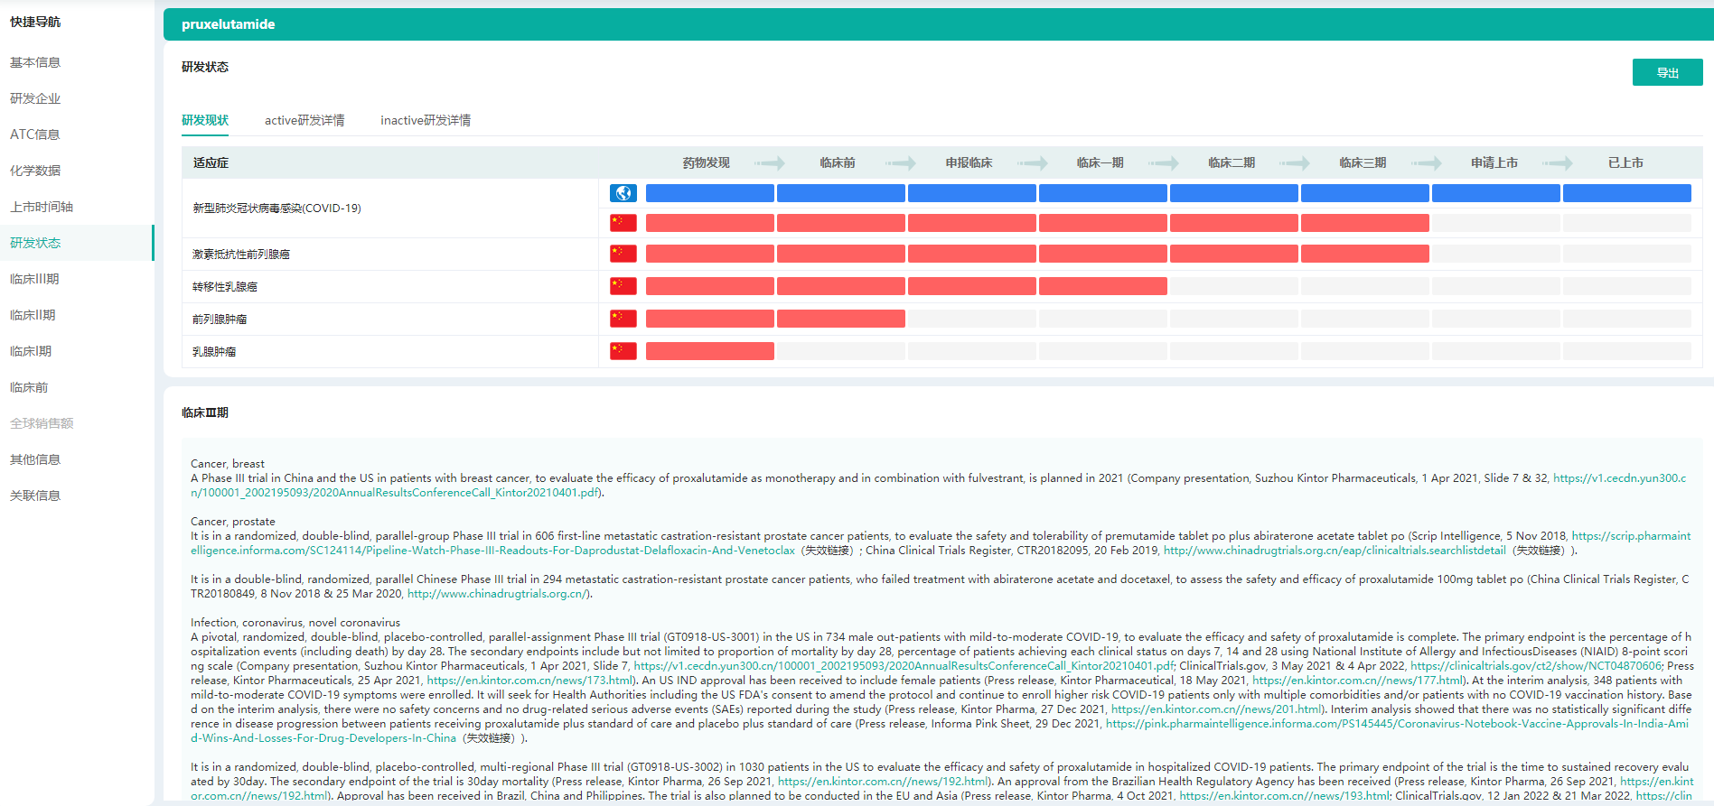Image resolution: width=1714 pixels, height=806 pixels.
Task: Click the globe icon in COVID-19 row
Action: click(623, 193)
